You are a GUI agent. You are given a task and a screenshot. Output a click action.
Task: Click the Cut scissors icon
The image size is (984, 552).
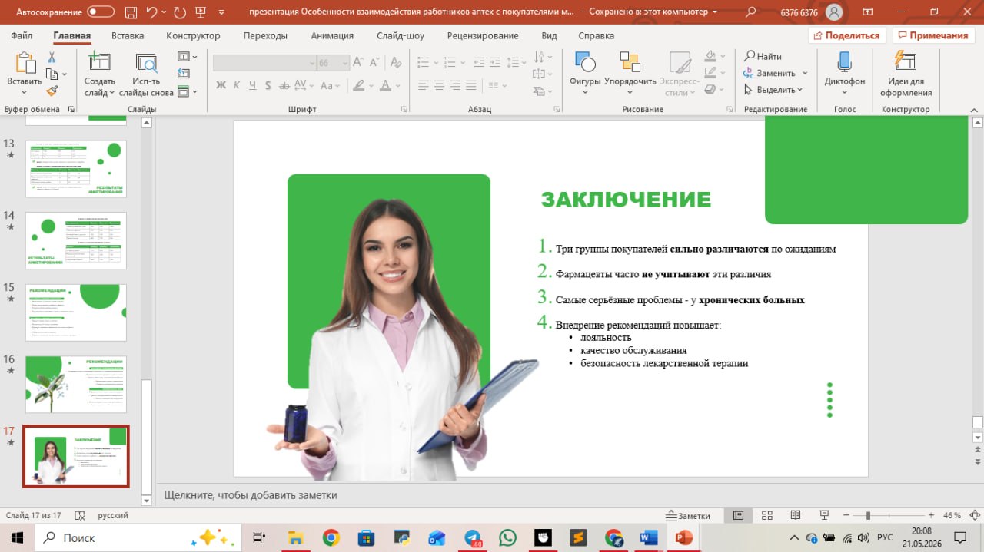click(52, 58)
